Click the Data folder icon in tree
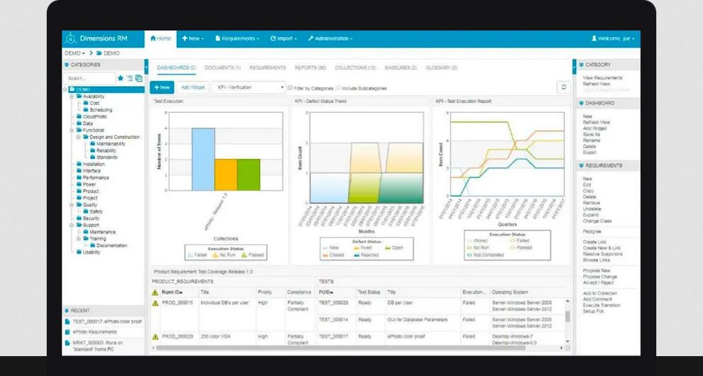Screen dimensions: 703x376 pyautogui.click(x=79, y=123)
